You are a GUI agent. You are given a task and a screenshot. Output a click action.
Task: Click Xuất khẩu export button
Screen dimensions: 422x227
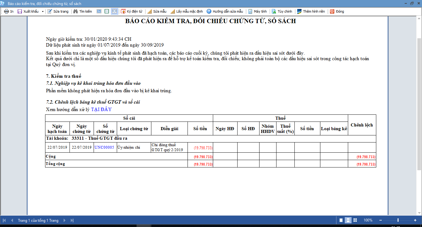click(28, 11)
